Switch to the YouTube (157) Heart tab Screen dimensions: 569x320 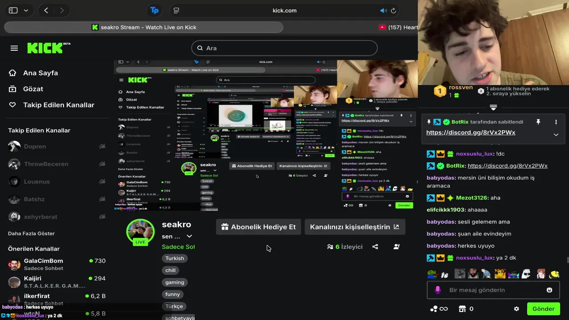click(398, 27)
